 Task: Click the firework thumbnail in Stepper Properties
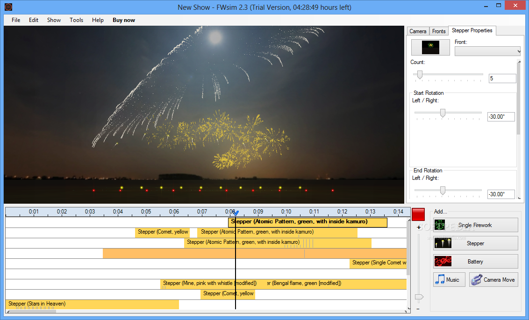point(430,47)
